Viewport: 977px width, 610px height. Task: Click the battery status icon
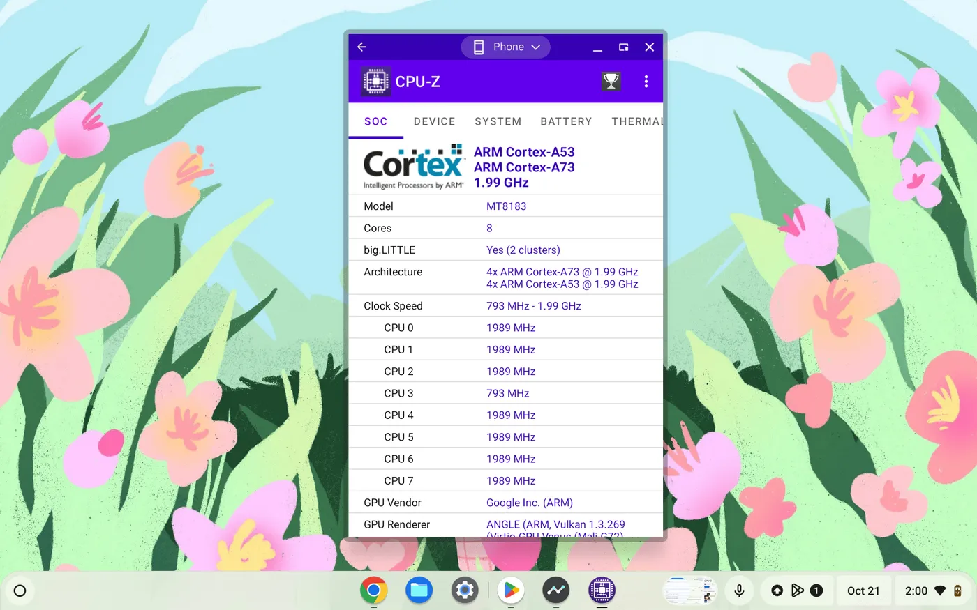coord(957,591)
